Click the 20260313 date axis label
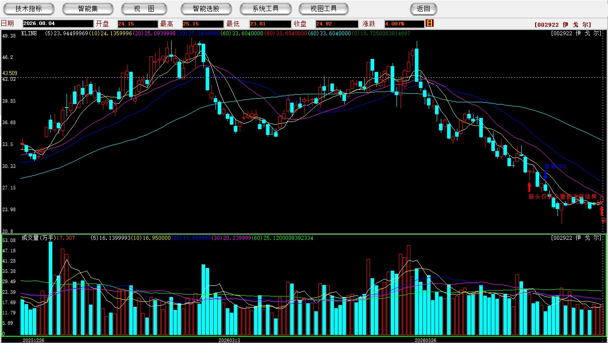Screen dimensions: 608x343 [x=229, y=340]
